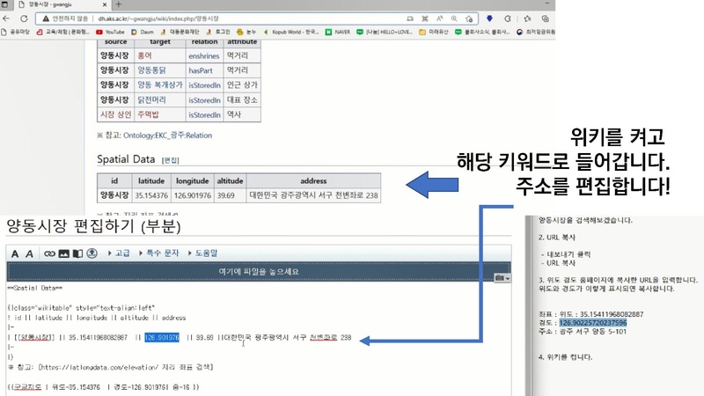Screen dimensions: 704x396
Task: Insert a link with the chain icon
Action: click(x=49, y=253)
